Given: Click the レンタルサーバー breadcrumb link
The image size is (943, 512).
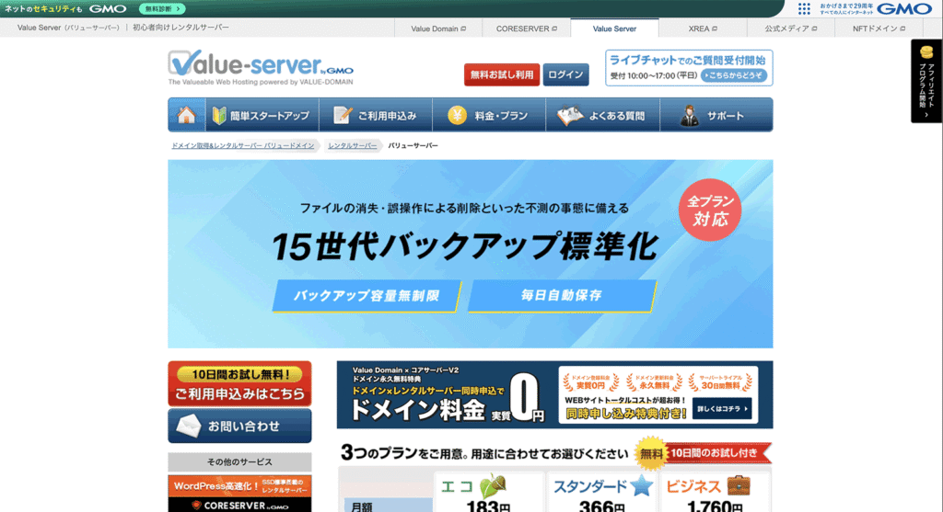Looking at the screenshot, I should point(353,146).
